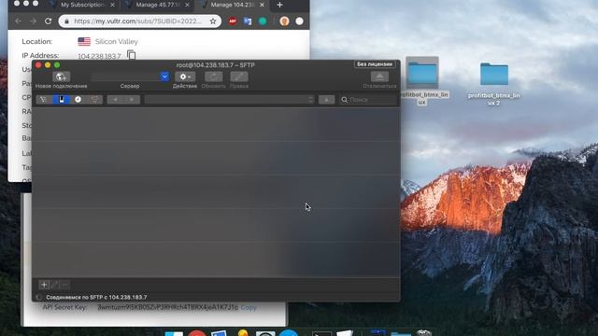
Task: Go forward in the SFTP browser
Action: pyautogui.click(x=132, y=100)
